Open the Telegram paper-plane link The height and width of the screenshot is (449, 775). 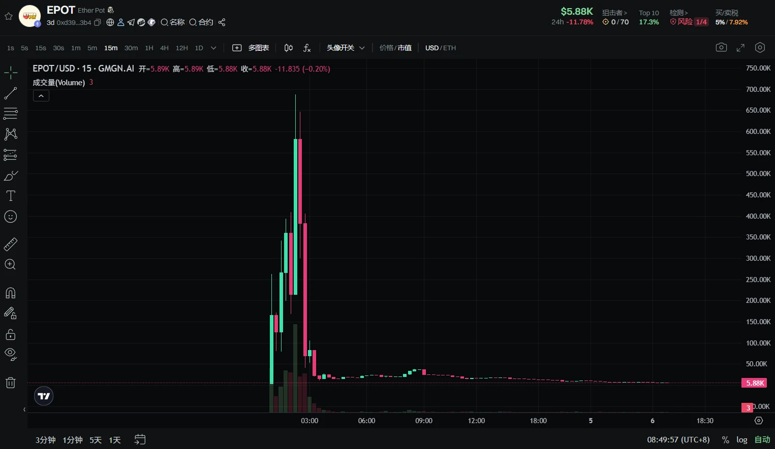pos(131,22)
